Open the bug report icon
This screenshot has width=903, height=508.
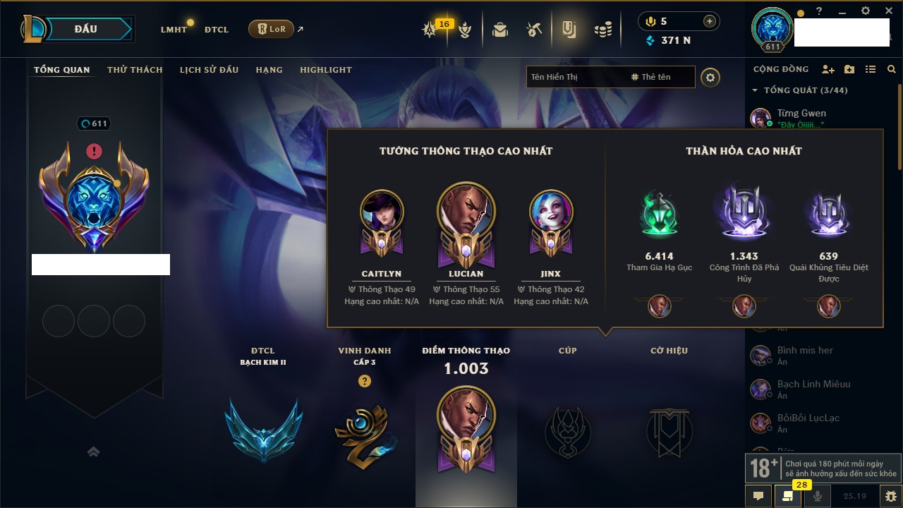891,496
